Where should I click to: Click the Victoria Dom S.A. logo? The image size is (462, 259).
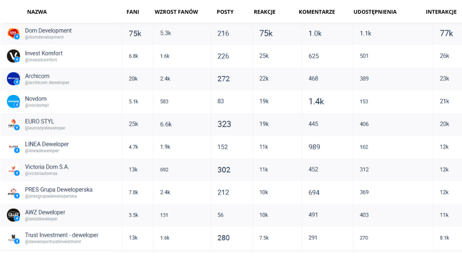pyautogui.click(x=13, y=170)
